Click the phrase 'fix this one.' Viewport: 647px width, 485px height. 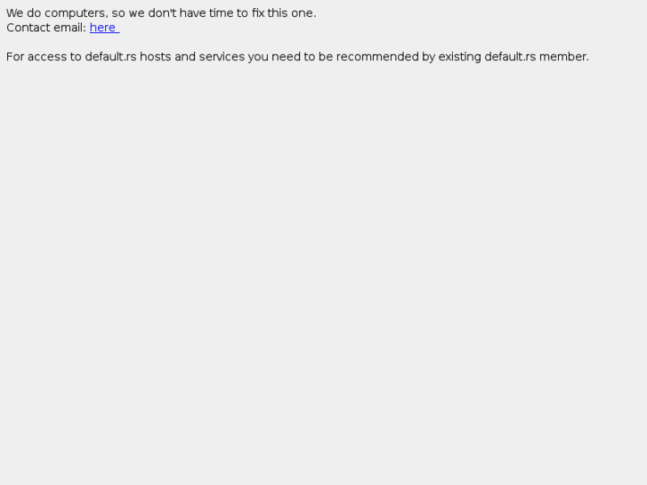point(284,13)
